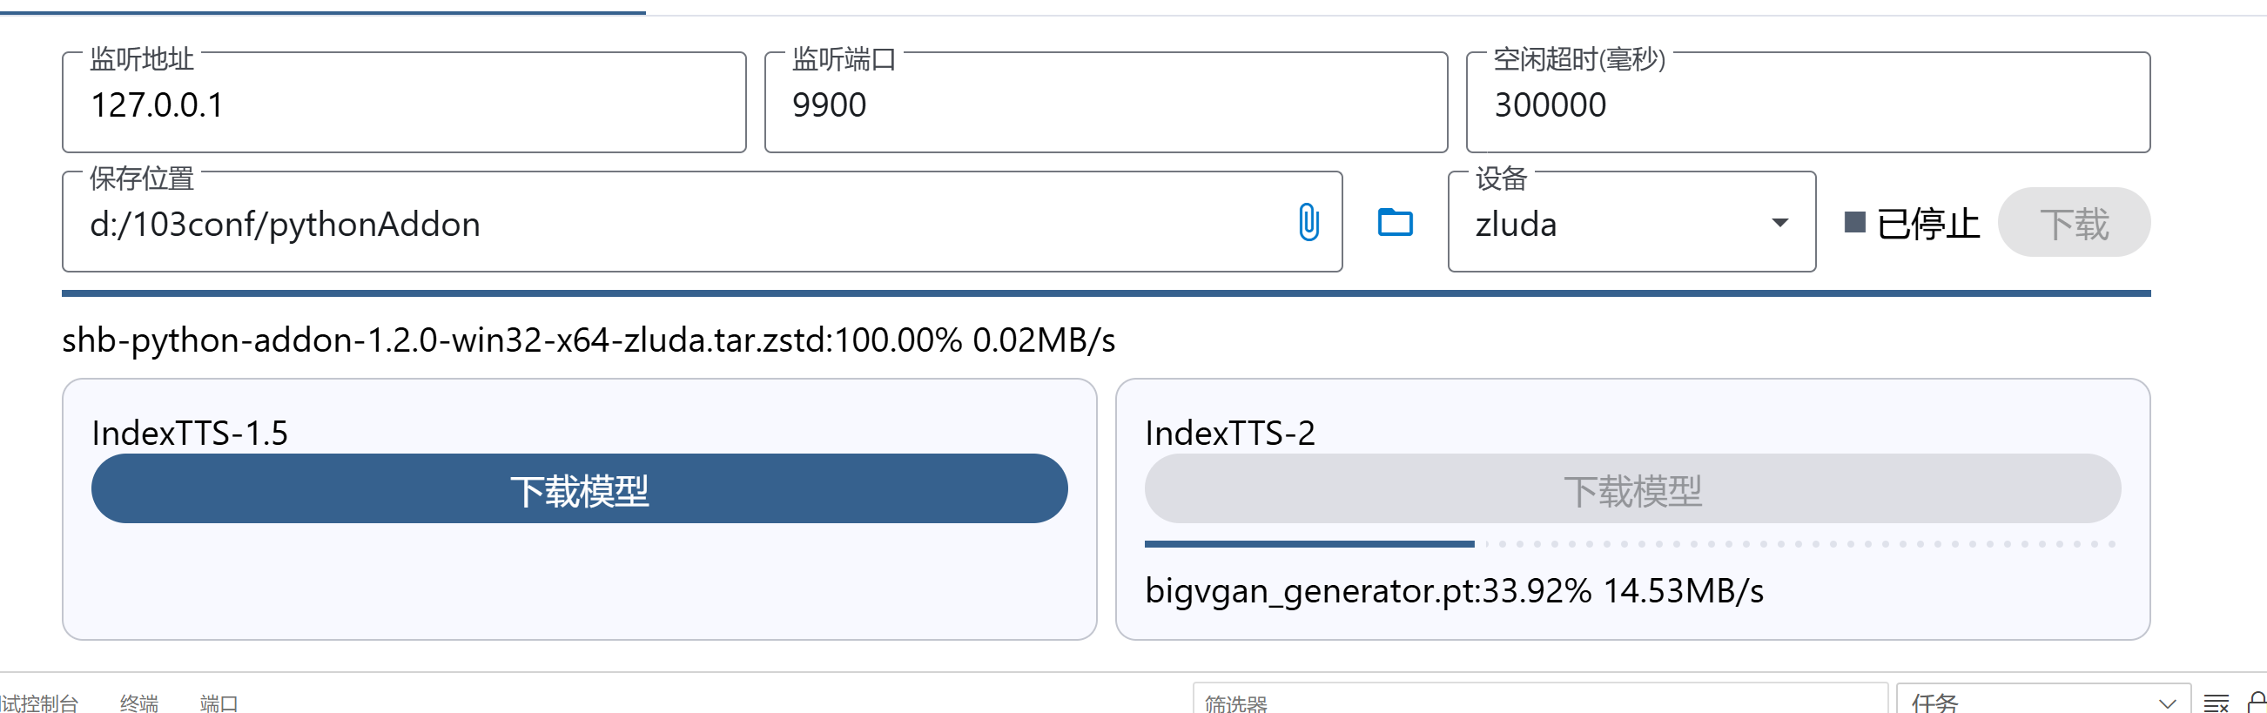Focus the 监听端口 field showing 9900
This screenshot has width=2267, height=713.
point(1106,104)
